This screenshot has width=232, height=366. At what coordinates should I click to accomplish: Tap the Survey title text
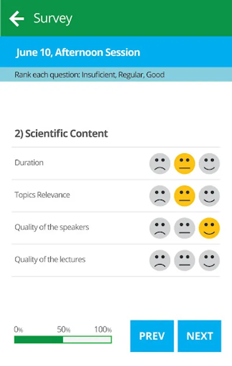(x=53, y=18)
